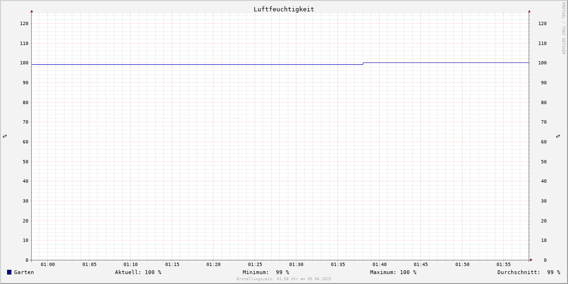Click the 70 label on the left y-axis
Viewport: 568px width, 284px height.
(x=26, y=122)
